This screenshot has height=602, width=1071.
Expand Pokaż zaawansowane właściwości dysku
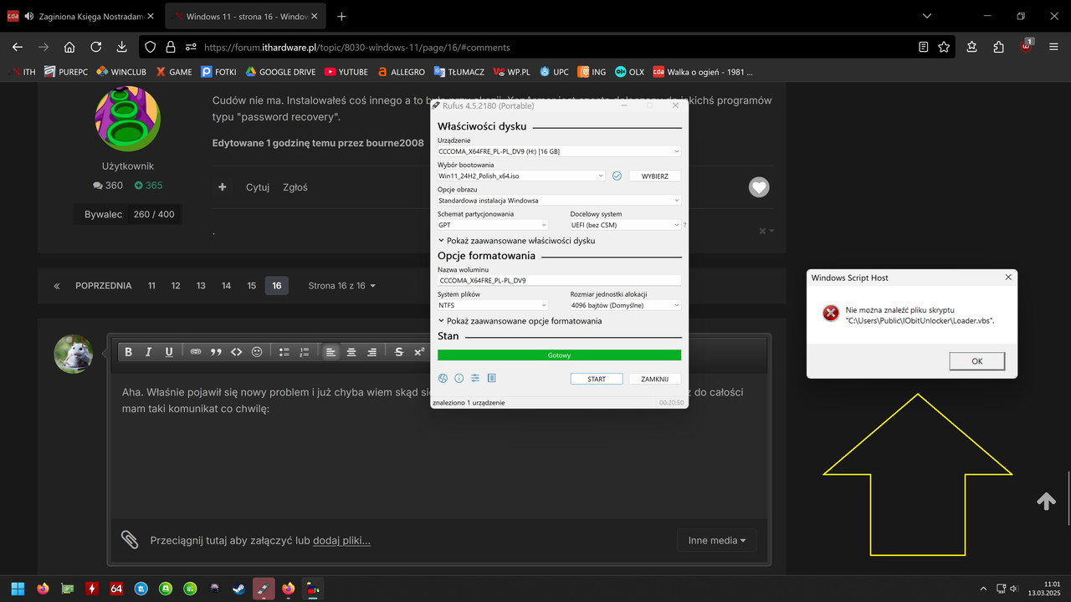point(517,241)
